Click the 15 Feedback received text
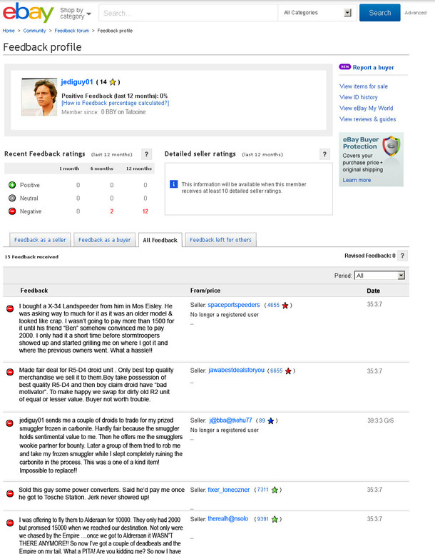 click(x=31, y=257)
